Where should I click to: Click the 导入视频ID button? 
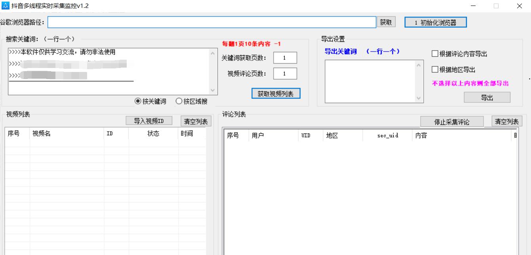pos(149,121)
